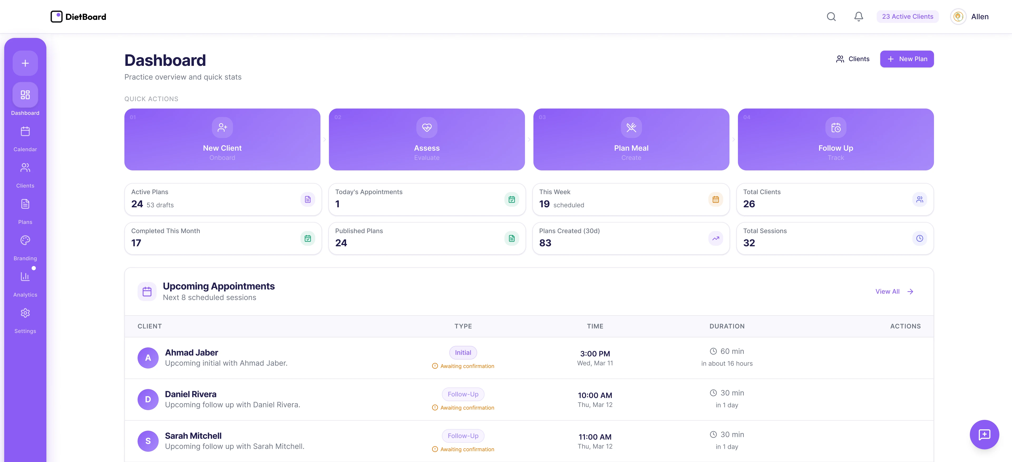1012x462 pixels.
Task: Open the Clients section from the sidebar
Action: [25, 168]
